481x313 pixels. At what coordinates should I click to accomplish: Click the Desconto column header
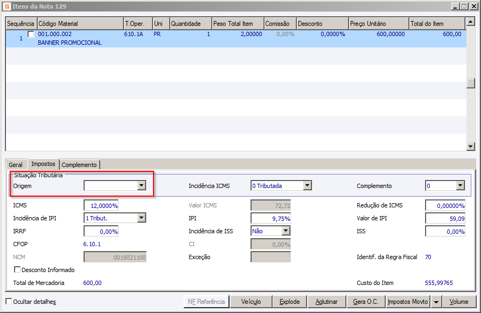pyautogui.click(x=323, y=24)
